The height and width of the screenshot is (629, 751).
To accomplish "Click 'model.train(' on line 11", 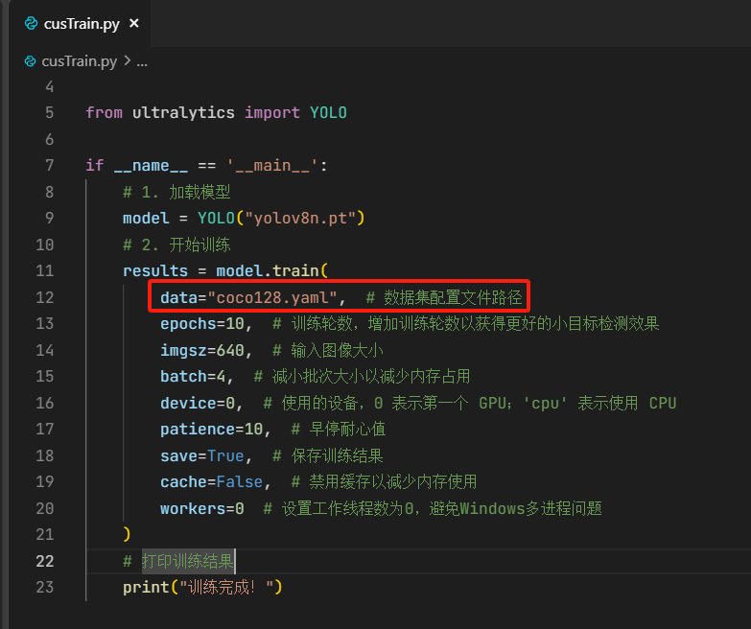I will pyautogui.click(x=272, y=271).
